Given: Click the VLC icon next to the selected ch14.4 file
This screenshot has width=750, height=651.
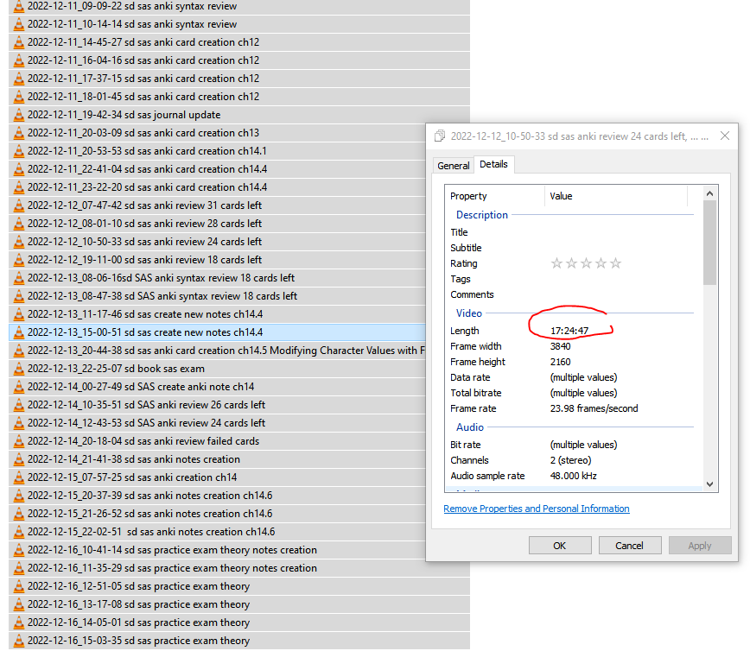Looking at the screenshot, I should point(19,332).
